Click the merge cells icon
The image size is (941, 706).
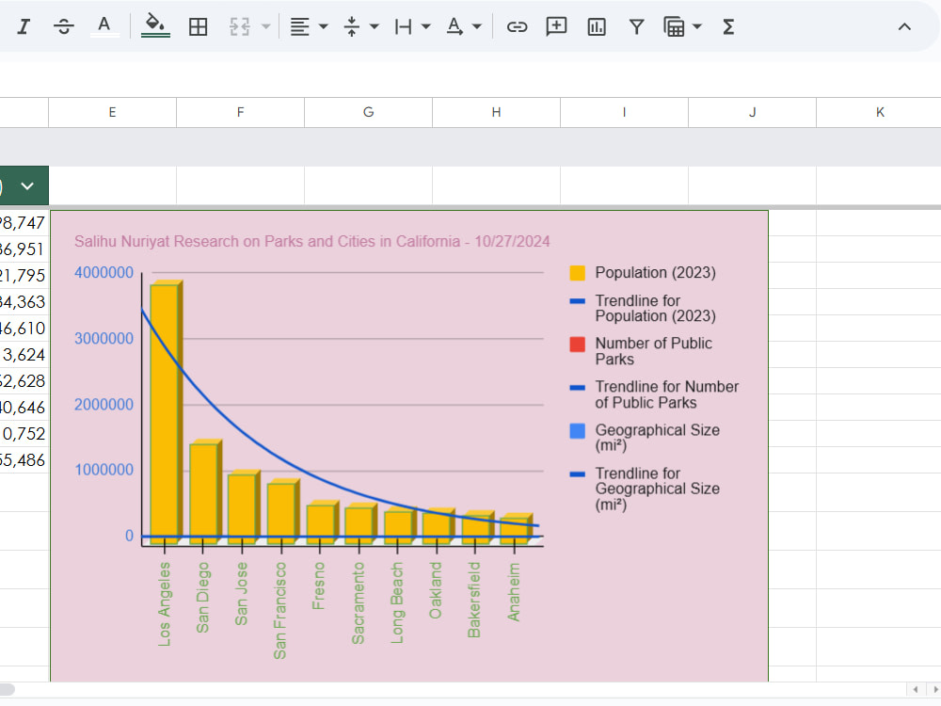click(x=239, y=26)
